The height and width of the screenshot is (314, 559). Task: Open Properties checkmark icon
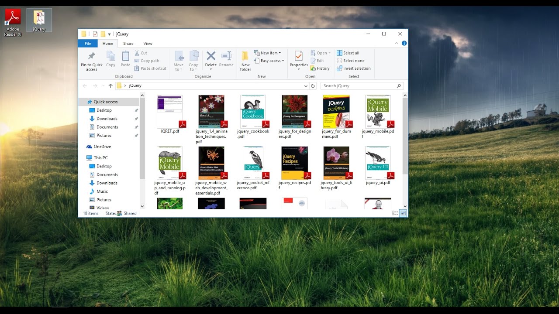[299, 56]
